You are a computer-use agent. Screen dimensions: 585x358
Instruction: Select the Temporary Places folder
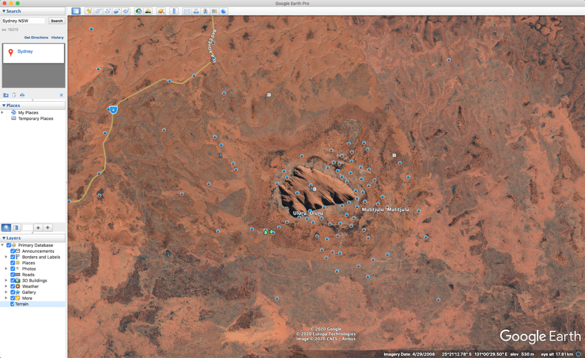36,118
